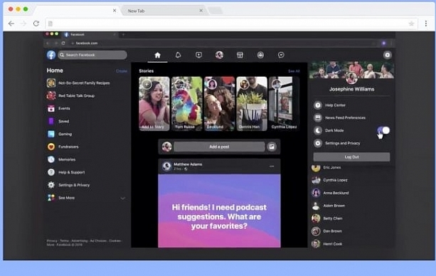Viewport: 436px width, 276px height.
Task: Open the Groups icon in navigation
Action: [x=260, y=55]
